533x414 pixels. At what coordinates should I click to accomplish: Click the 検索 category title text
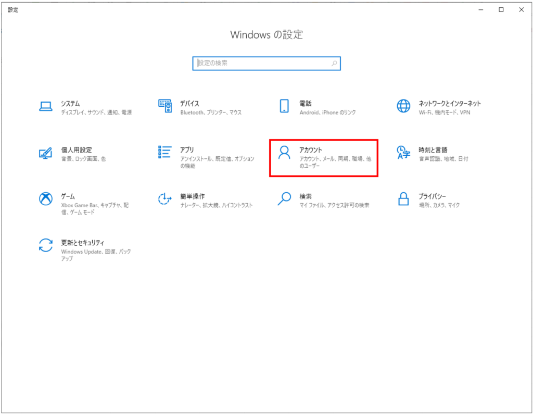306,196
